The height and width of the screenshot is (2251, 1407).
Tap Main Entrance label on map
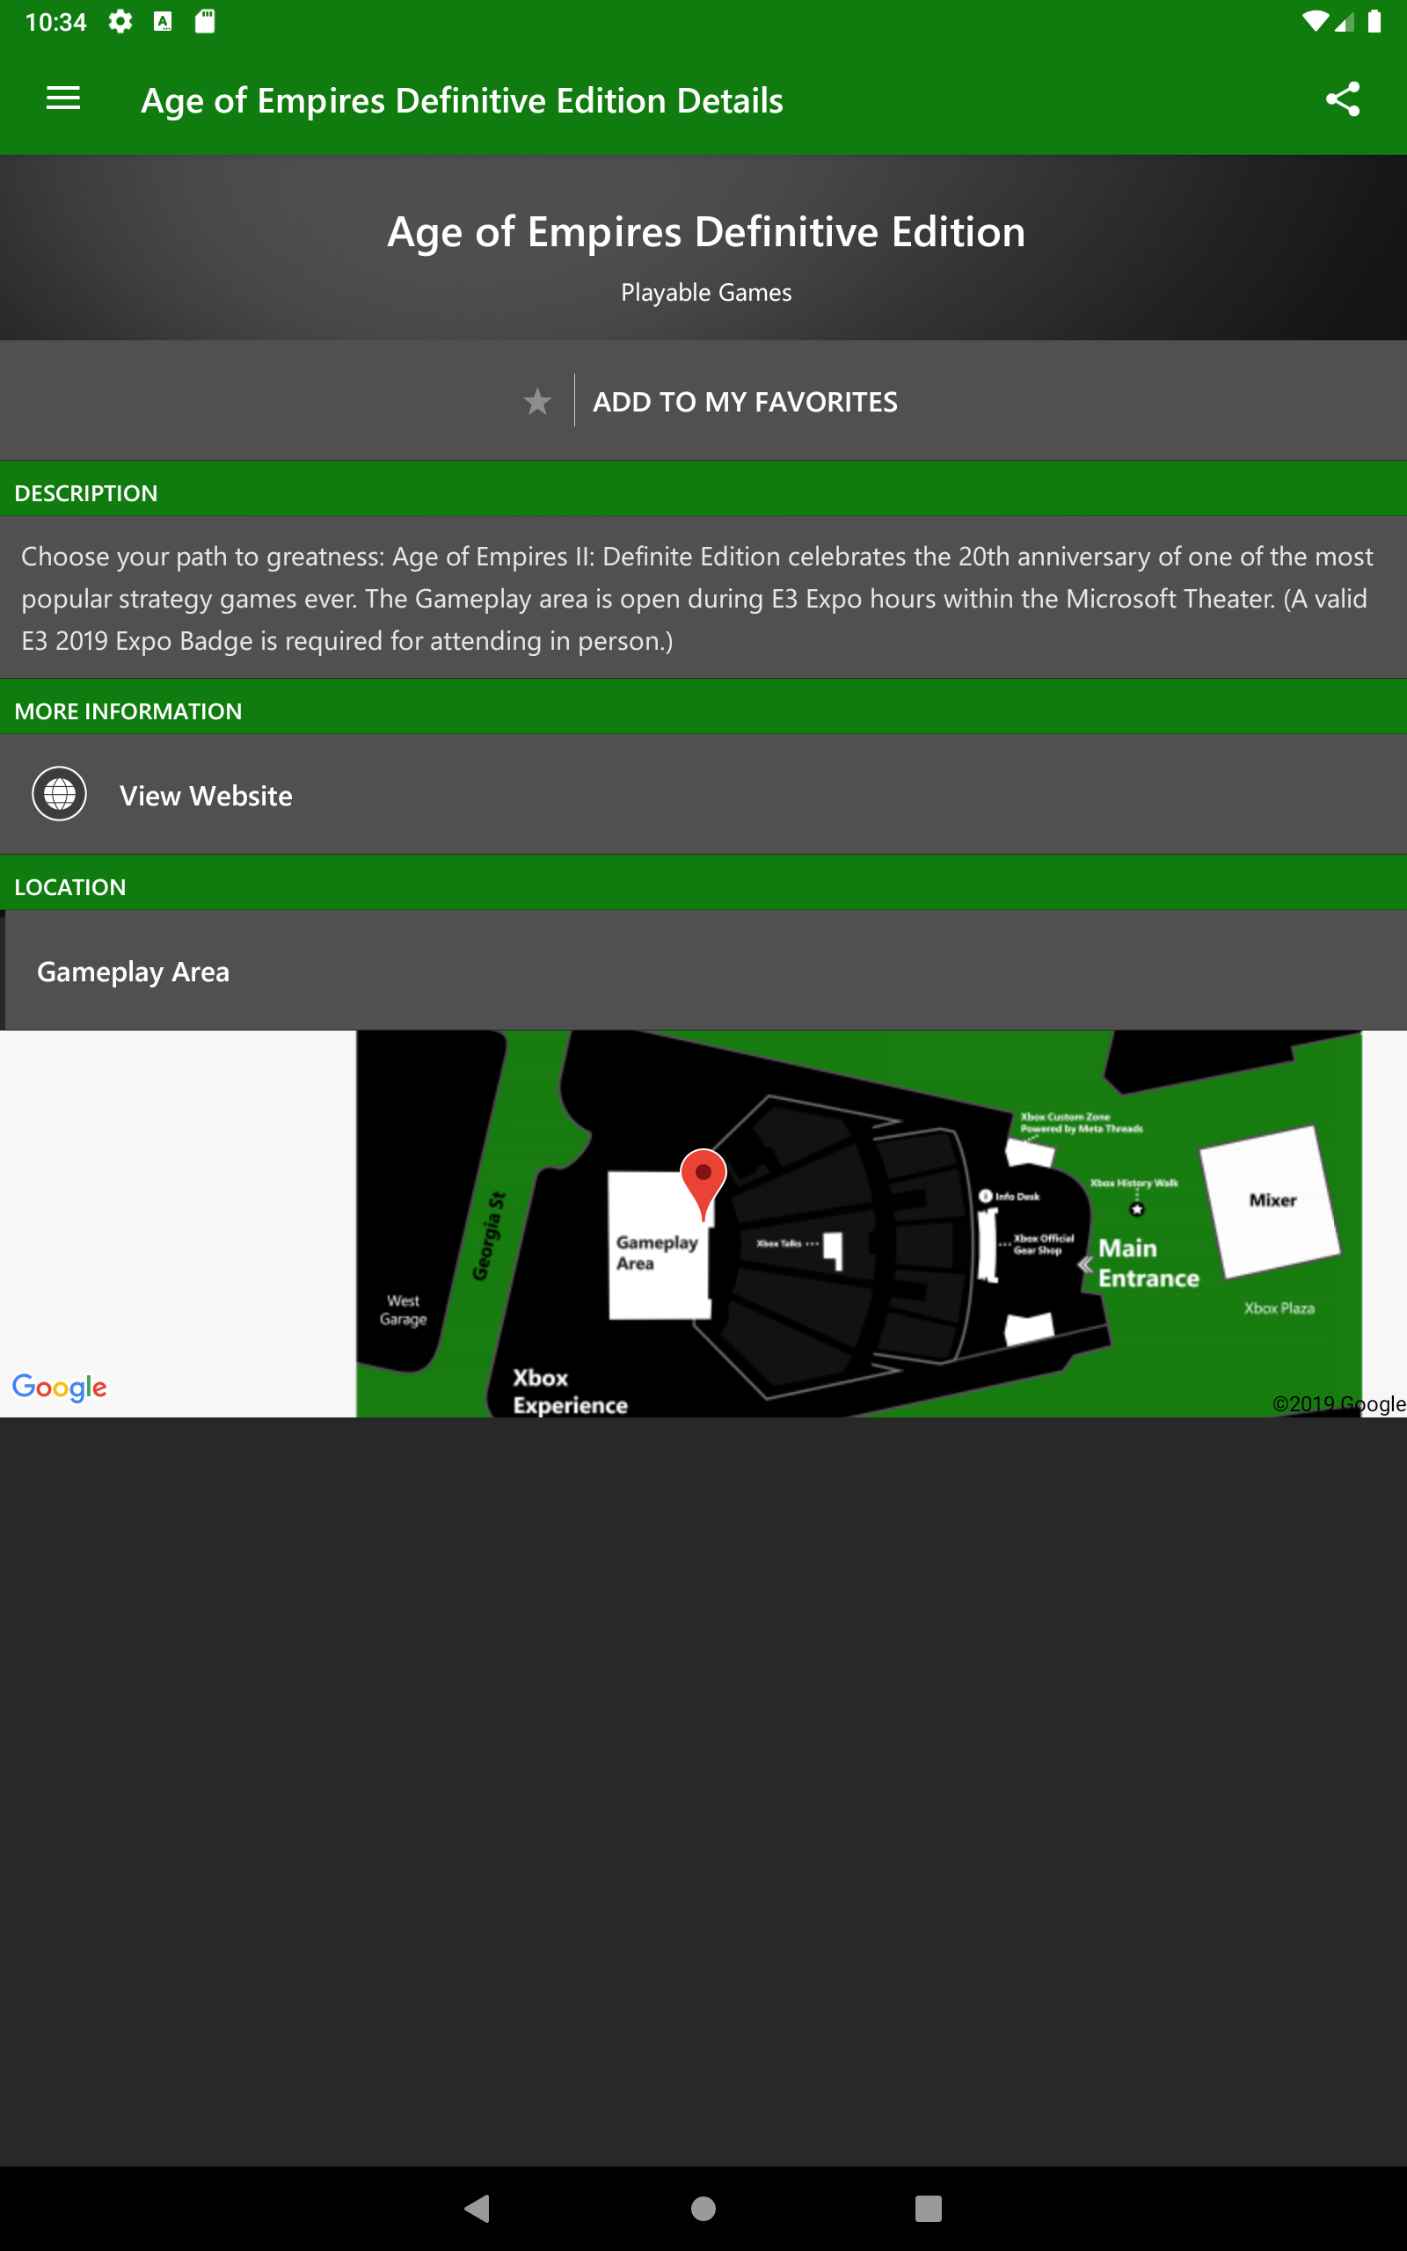point(1148,1263)
